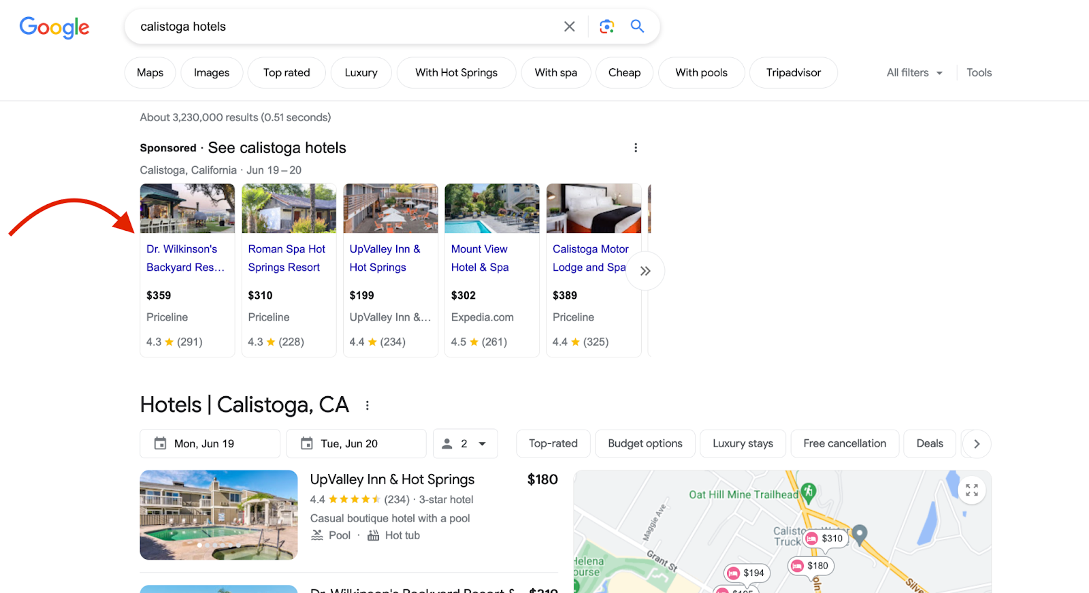Click the Google logo
1089x593 pixels.
[54, 27]
